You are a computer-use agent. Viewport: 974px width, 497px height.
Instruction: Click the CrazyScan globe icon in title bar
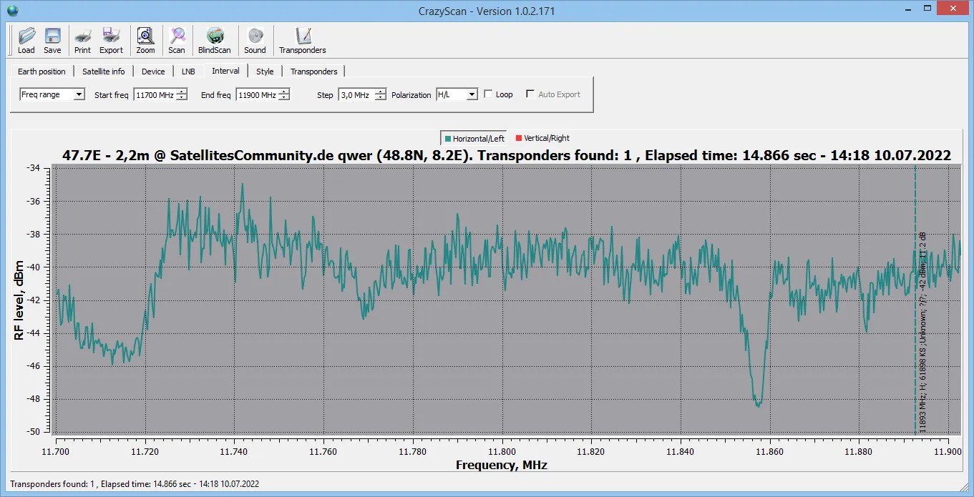pos(13,10)
